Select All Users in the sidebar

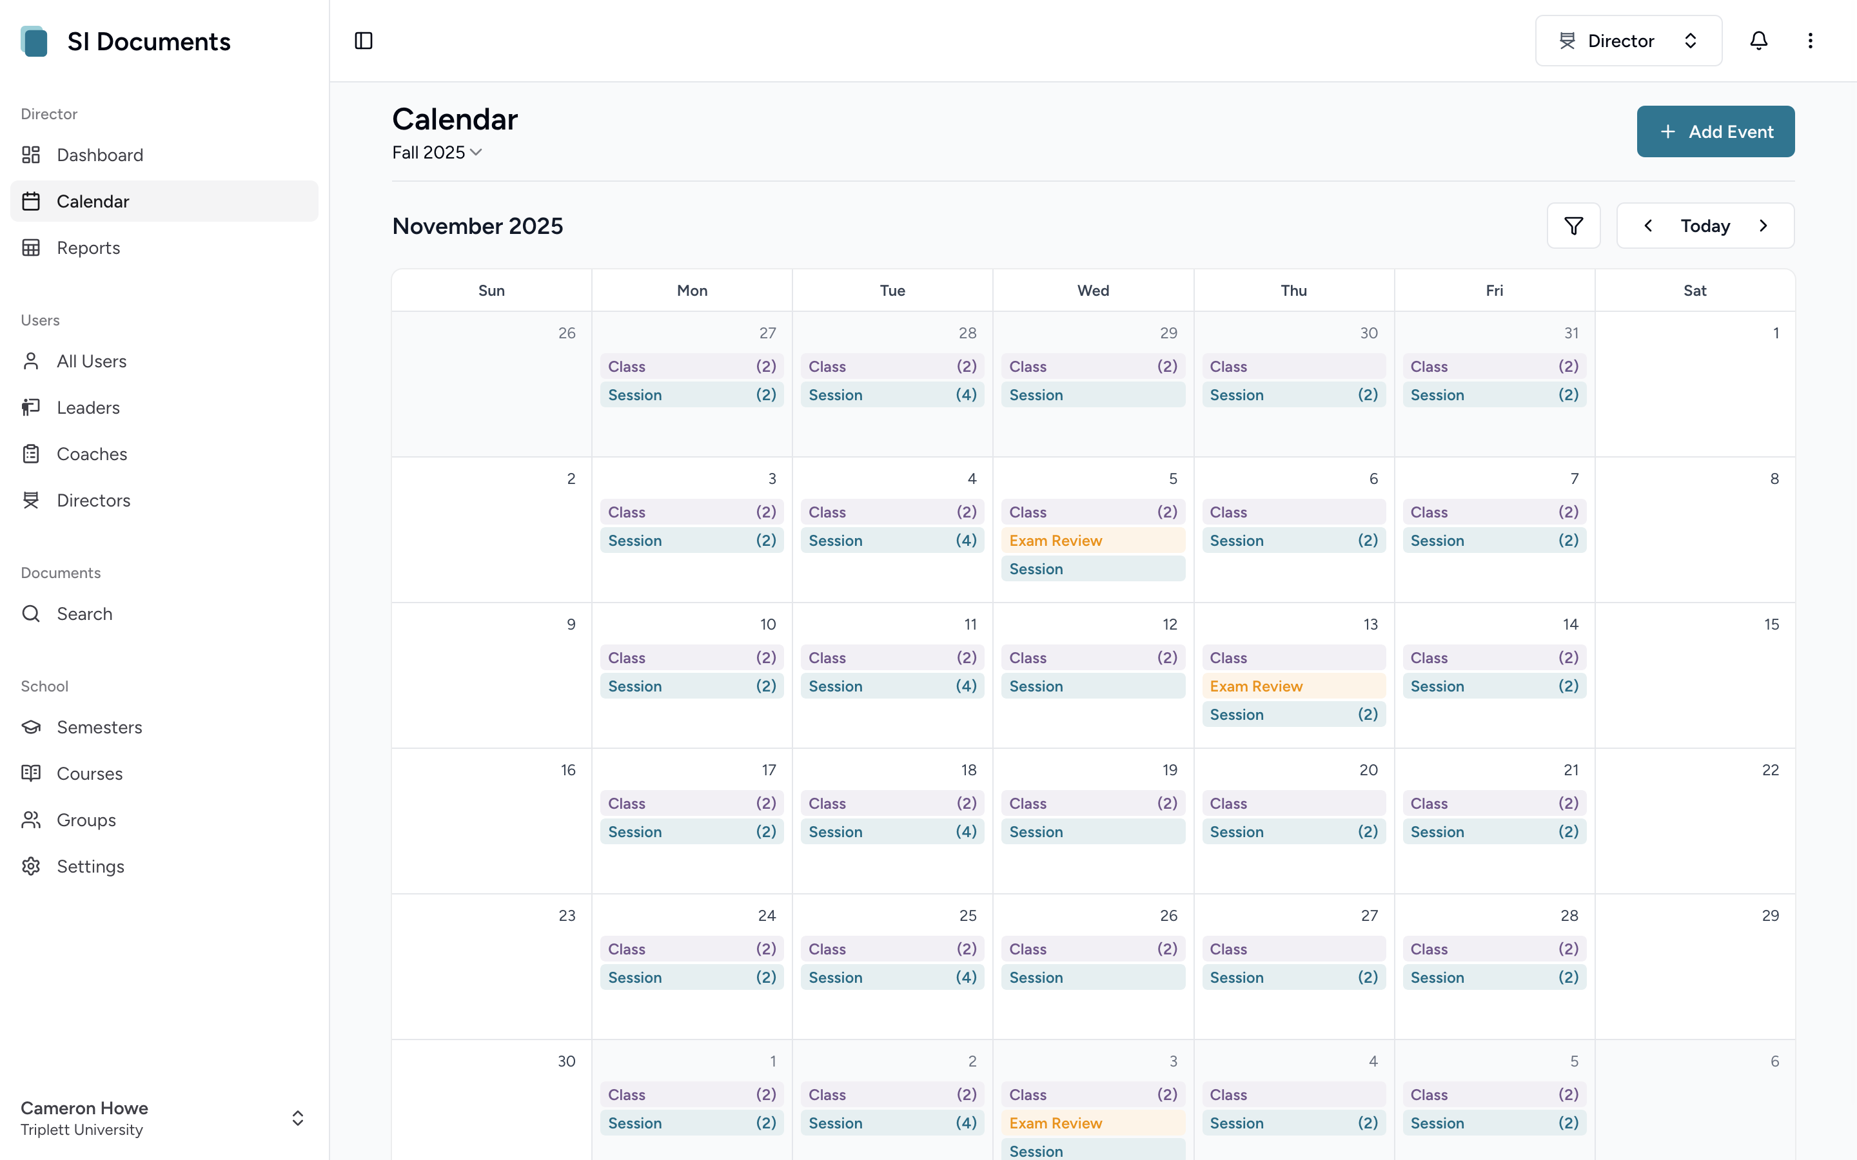coord(92,361)
